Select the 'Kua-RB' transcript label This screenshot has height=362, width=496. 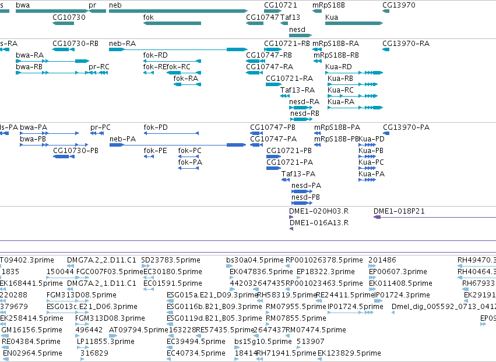click(x=340, y=79)
